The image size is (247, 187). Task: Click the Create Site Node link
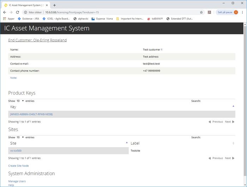(18, 166)
